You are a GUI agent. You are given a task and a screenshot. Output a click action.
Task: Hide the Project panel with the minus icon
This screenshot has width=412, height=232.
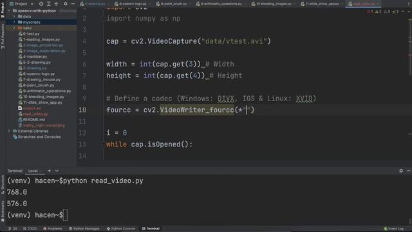(73, 4)
